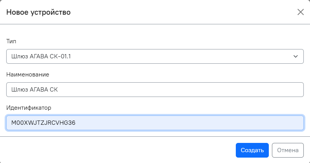This screenshot has height=163, width=310.
Task: Place cursor in empty area of Идентификатор field
Action: tap(194, 123)
